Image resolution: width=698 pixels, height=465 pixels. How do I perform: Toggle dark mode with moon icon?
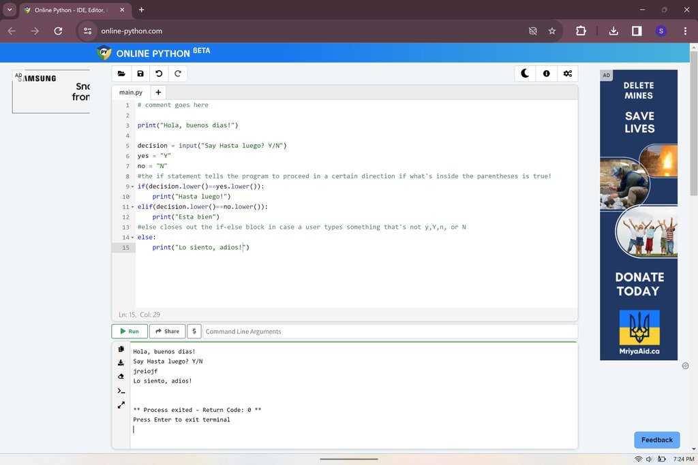(x=526, y=74)
